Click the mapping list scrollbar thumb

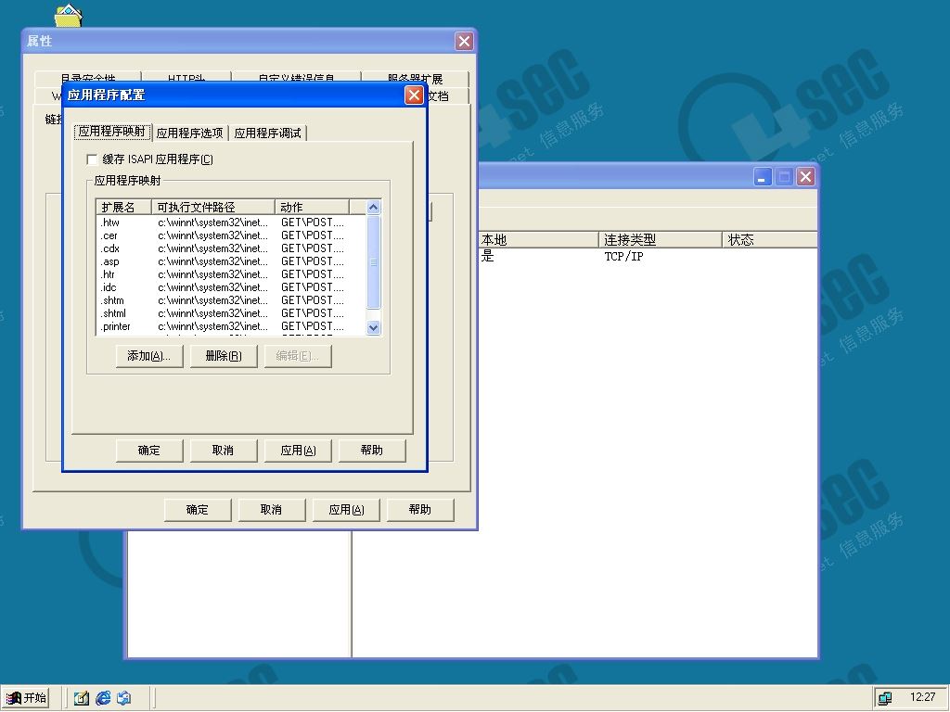[373, 261]
